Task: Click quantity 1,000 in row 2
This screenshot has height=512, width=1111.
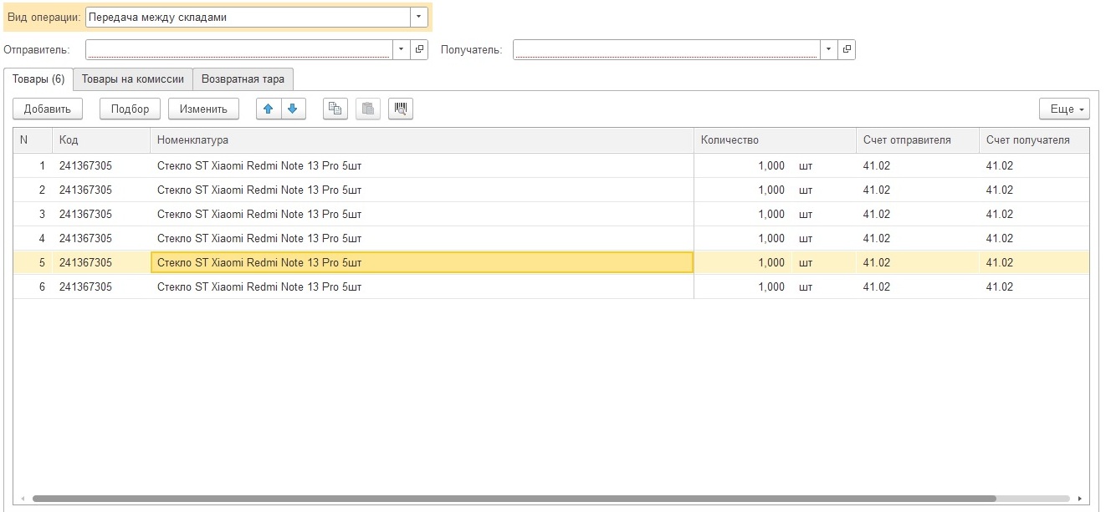Action: [771, 190]
